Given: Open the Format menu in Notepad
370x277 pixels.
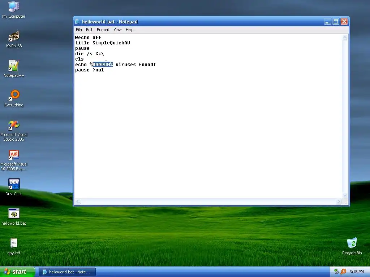Looking at the screenshot, I should click(x=103, y=30).
